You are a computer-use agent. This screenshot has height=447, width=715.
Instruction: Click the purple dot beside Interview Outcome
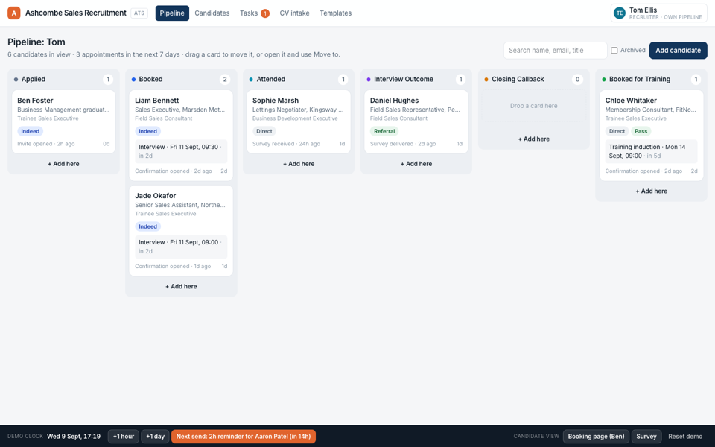369,80
